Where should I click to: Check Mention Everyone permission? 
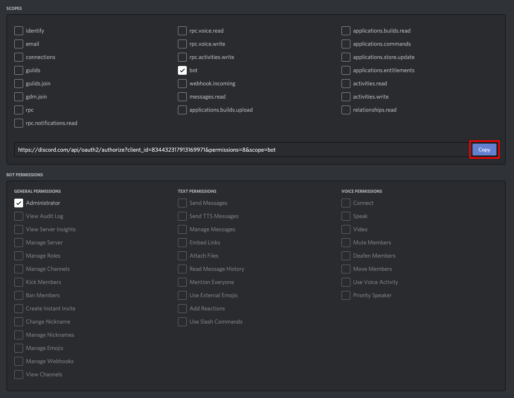pos(182,282)
